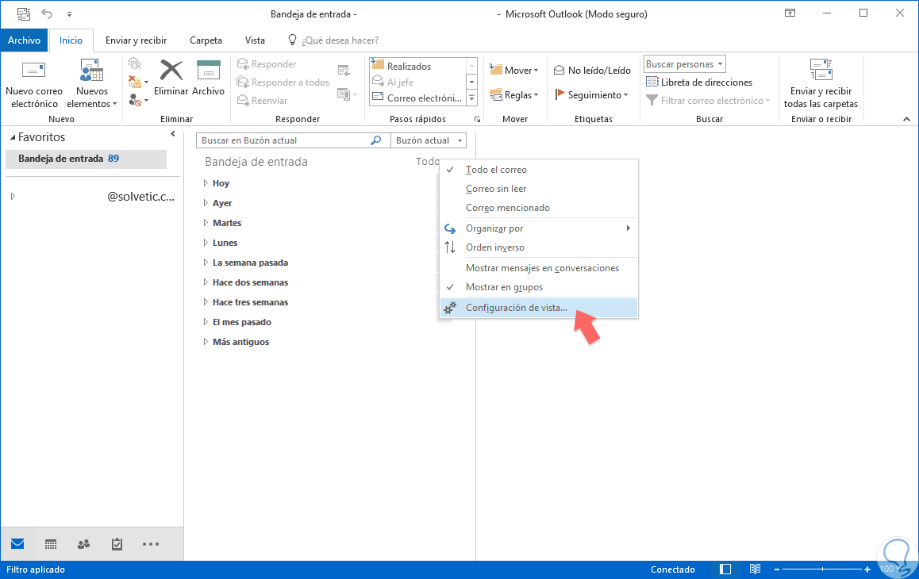Toggle Mostrar en grupos option

click(539, 287)
